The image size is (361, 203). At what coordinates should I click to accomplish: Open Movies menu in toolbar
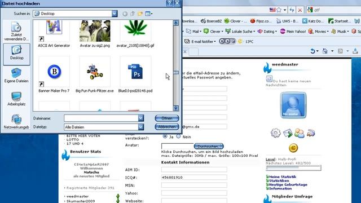coord(319,32)
